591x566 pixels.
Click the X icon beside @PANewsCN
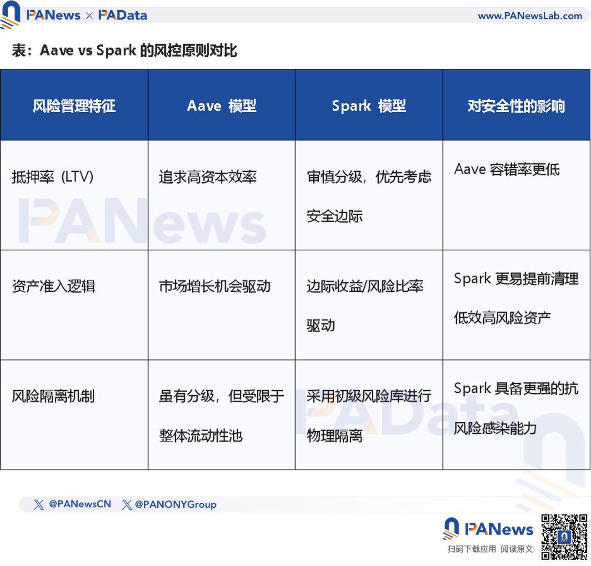coord(39,504)
